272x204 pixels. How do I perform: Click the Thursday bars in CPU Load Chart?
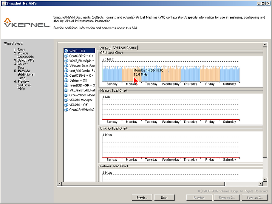click(x=190, y=74)
